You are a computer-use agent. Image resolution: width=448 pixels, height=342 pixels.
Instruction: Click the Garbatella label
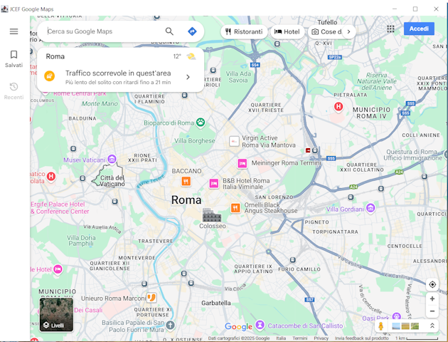point(216,303)
